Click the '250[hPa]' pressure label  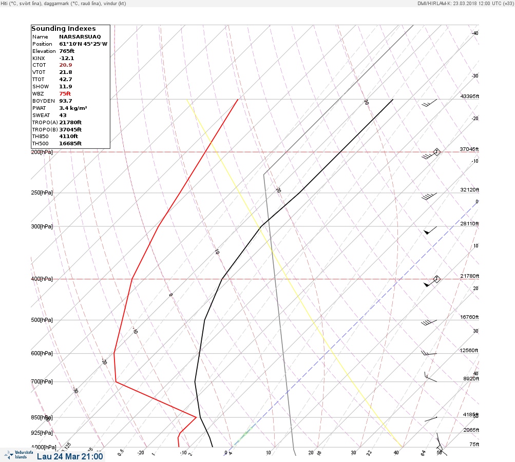point(42,192)
